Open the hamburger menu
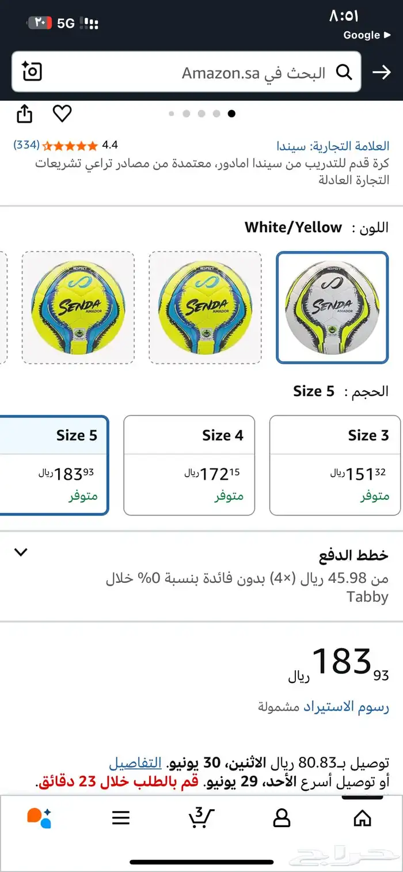Screen dimensions: 403x872 tap(121, 818)
